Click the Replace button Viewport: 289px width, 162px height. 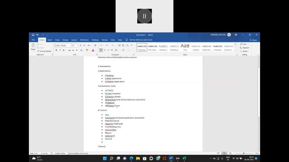(x=244, y=48)
